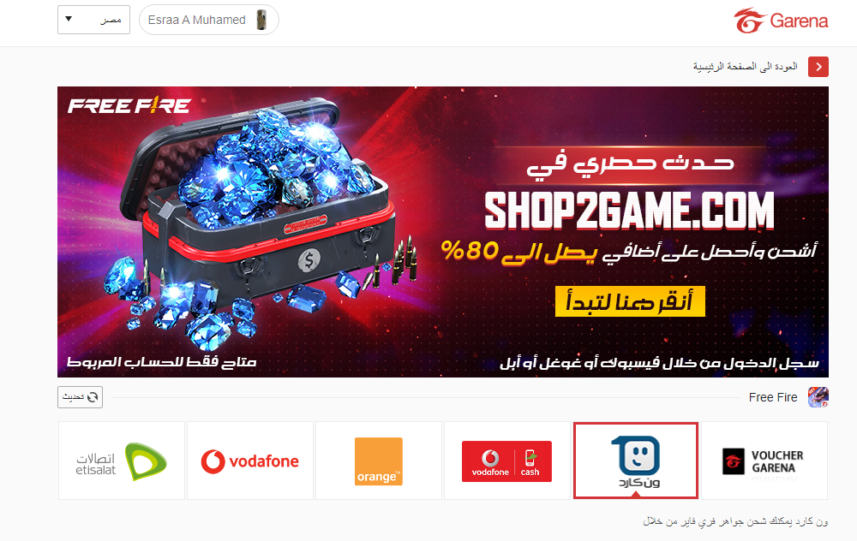Click the Free Fire label text
The image size is (857, 541).
(x=773, y=397)
